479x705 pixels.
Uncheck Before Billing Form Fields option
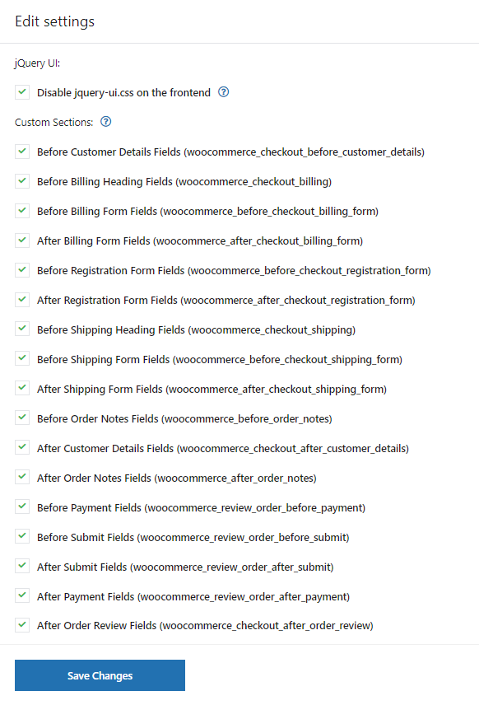(x=22, y=211)
